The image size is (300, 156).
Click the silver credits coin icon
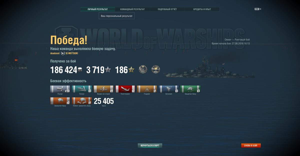click(80, 70)
